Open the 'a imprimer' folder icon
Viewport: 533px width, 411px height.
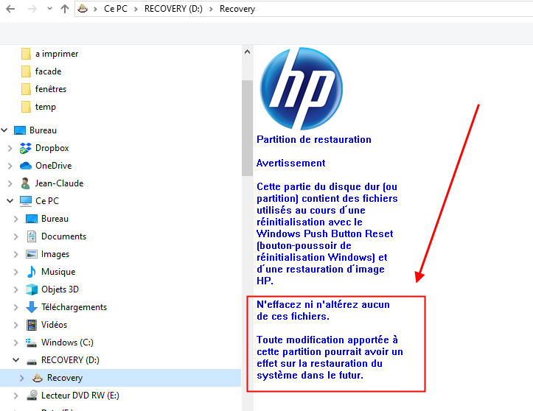coord(26,54)
